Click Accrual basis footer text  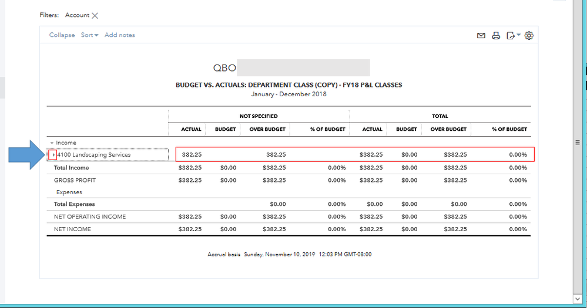point(224,254)
